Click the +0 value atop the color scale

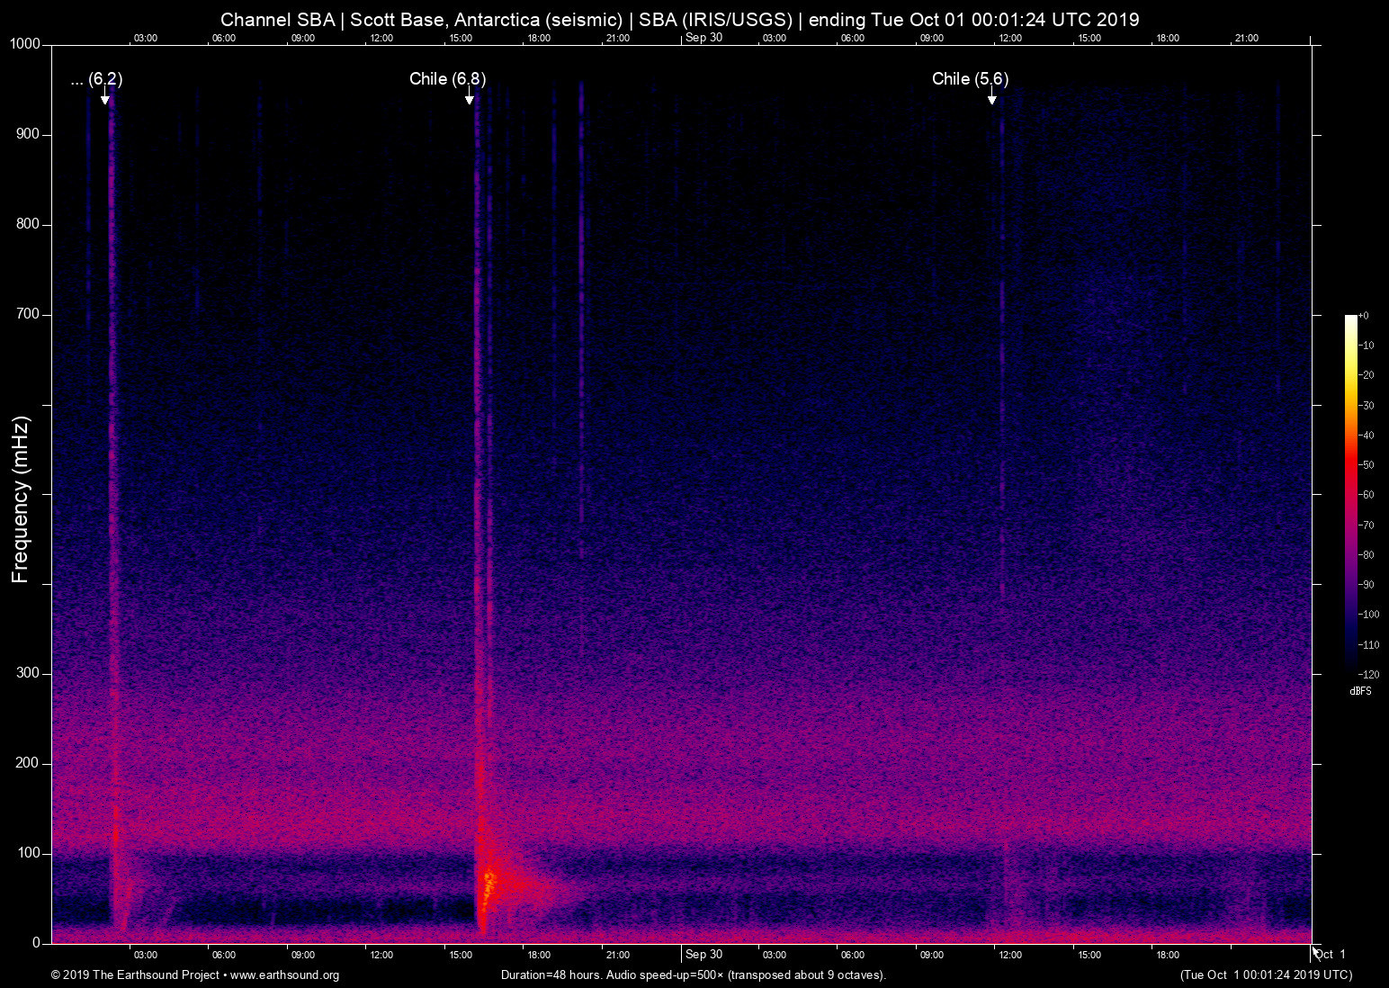(x=1364, y=316)
